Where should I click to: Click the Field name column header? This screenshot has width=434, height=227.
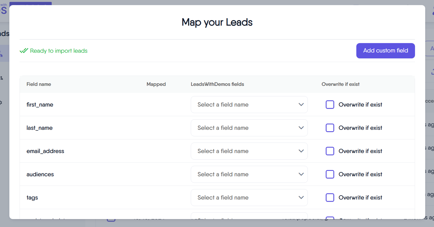[39, 84]
